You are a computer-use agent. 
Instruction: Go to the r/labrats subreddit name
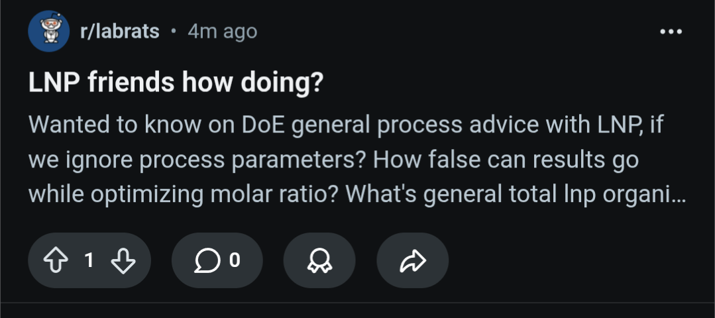coord(119,31)
